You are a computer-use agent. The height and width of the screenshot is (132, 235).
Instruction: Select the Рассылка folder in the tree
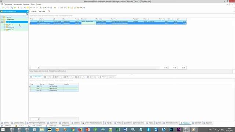click(x=11, y=30)
